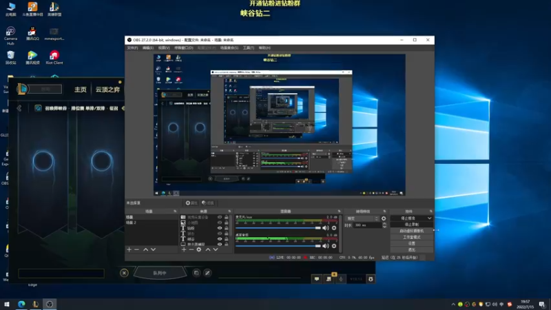The image size is (551, 310).
Task: Click the 退出 exit button in OBS
Action: [411, 249]
